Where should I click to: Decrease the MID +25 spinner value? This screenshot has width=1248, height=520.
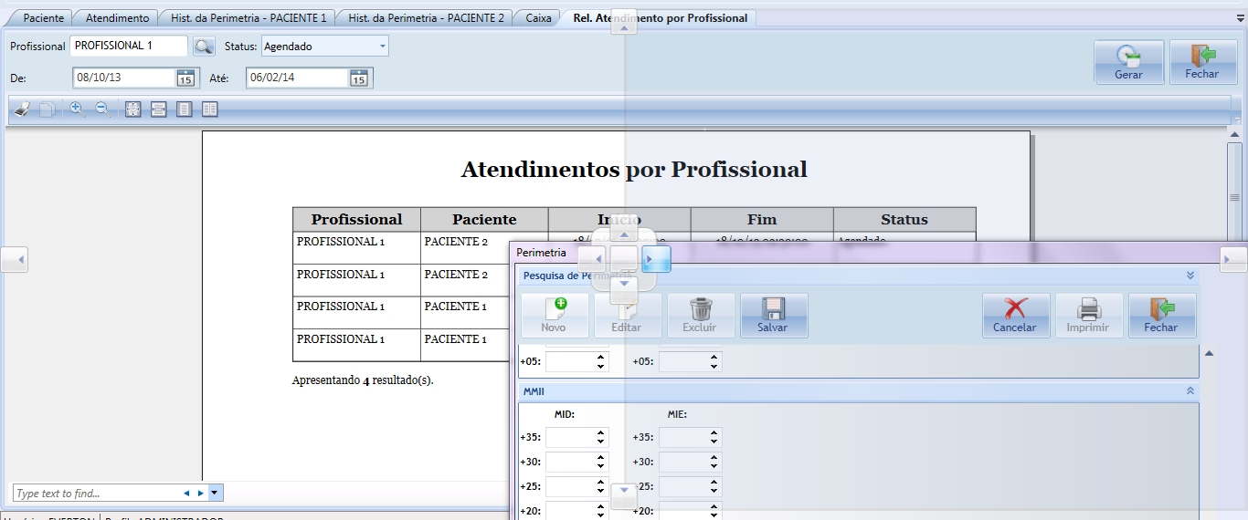[601, 492]
